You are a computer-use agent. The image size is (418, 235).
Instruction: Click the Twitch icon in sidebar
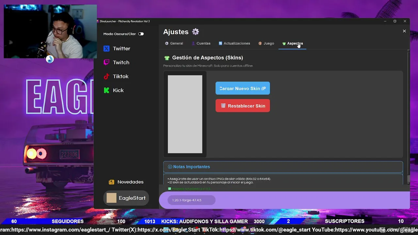click(106, 62)
